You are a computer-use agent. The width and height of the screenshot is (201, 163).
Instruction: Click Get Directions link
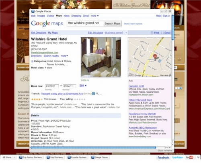point(39,33)
